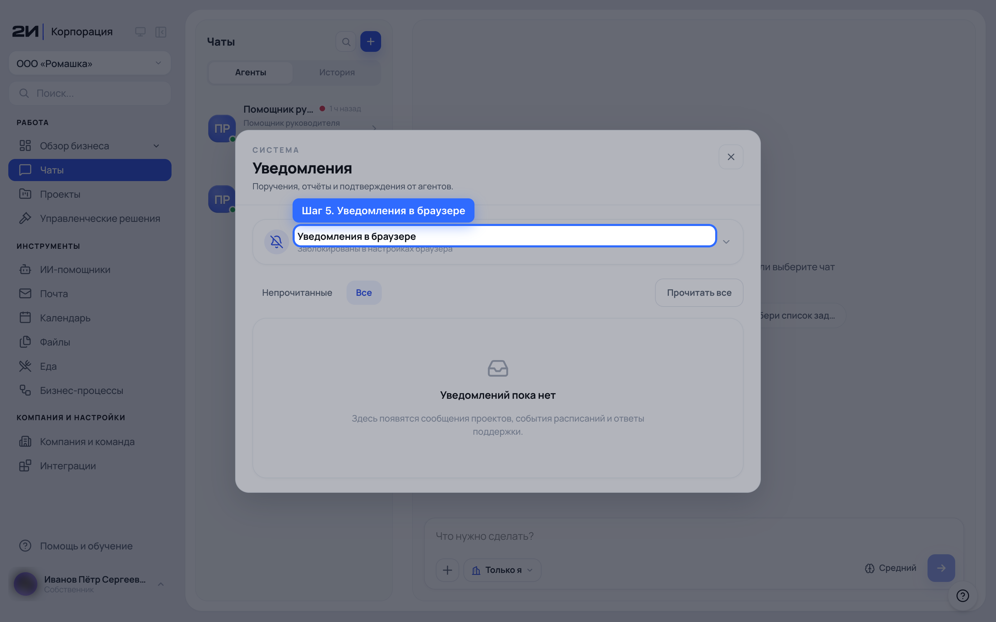This screenshot has width=996, height=622.
Task: Click the send arrow button
Action: pos(941,568)
